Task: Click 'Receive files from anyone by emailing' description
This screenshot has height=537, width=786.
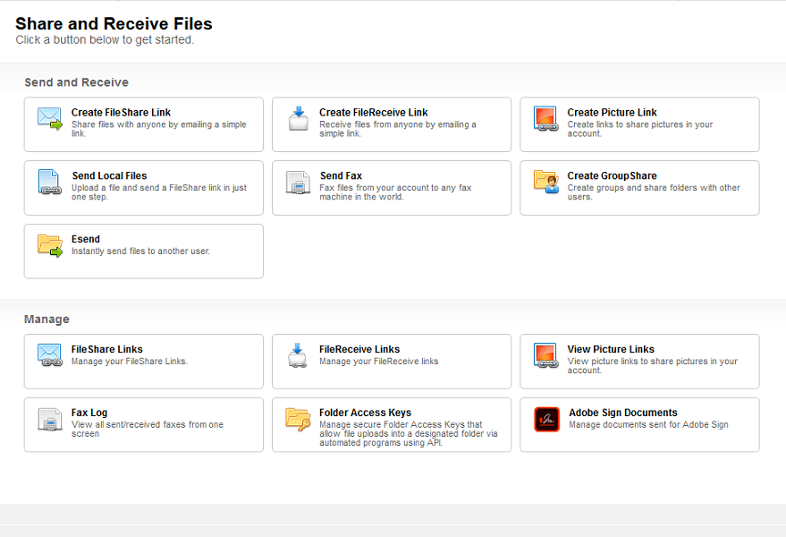Action: [x=398, y=129]
